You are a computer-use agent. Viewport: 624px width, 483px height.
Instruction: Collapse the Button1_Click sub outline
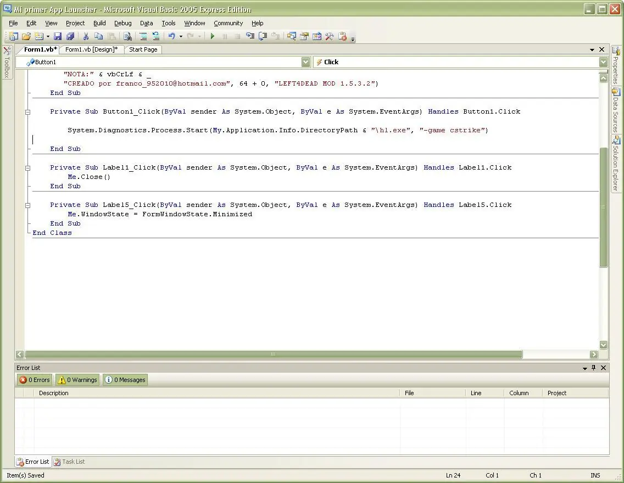pos(28,112)
